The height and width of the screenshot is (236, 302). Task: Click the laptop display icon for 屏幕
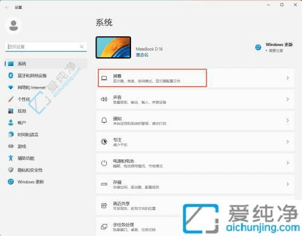click(x=104, y=78)
